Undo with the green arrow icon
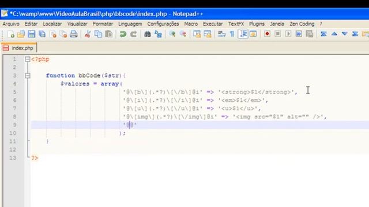 (x=123, y=34)
